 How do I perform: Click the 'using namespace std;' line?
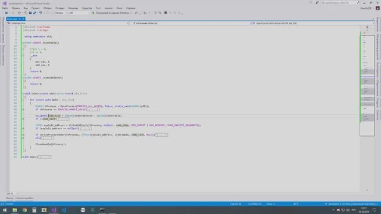pos(38,36)
